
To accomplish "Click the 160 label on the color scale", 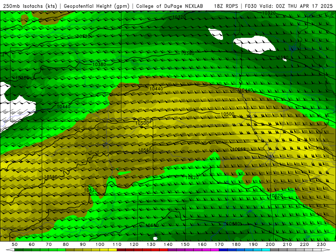I will (x=202, y=244).
